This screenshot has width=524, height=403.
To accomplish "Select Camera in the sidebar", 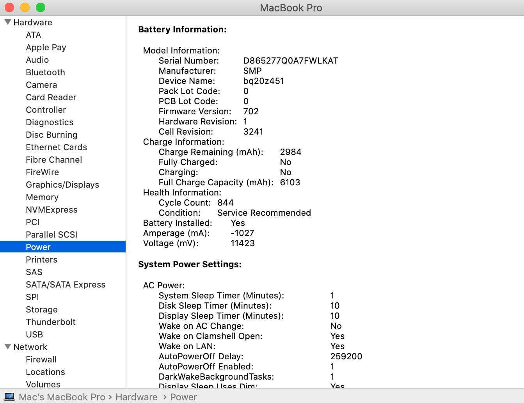I will click(41, 85).
